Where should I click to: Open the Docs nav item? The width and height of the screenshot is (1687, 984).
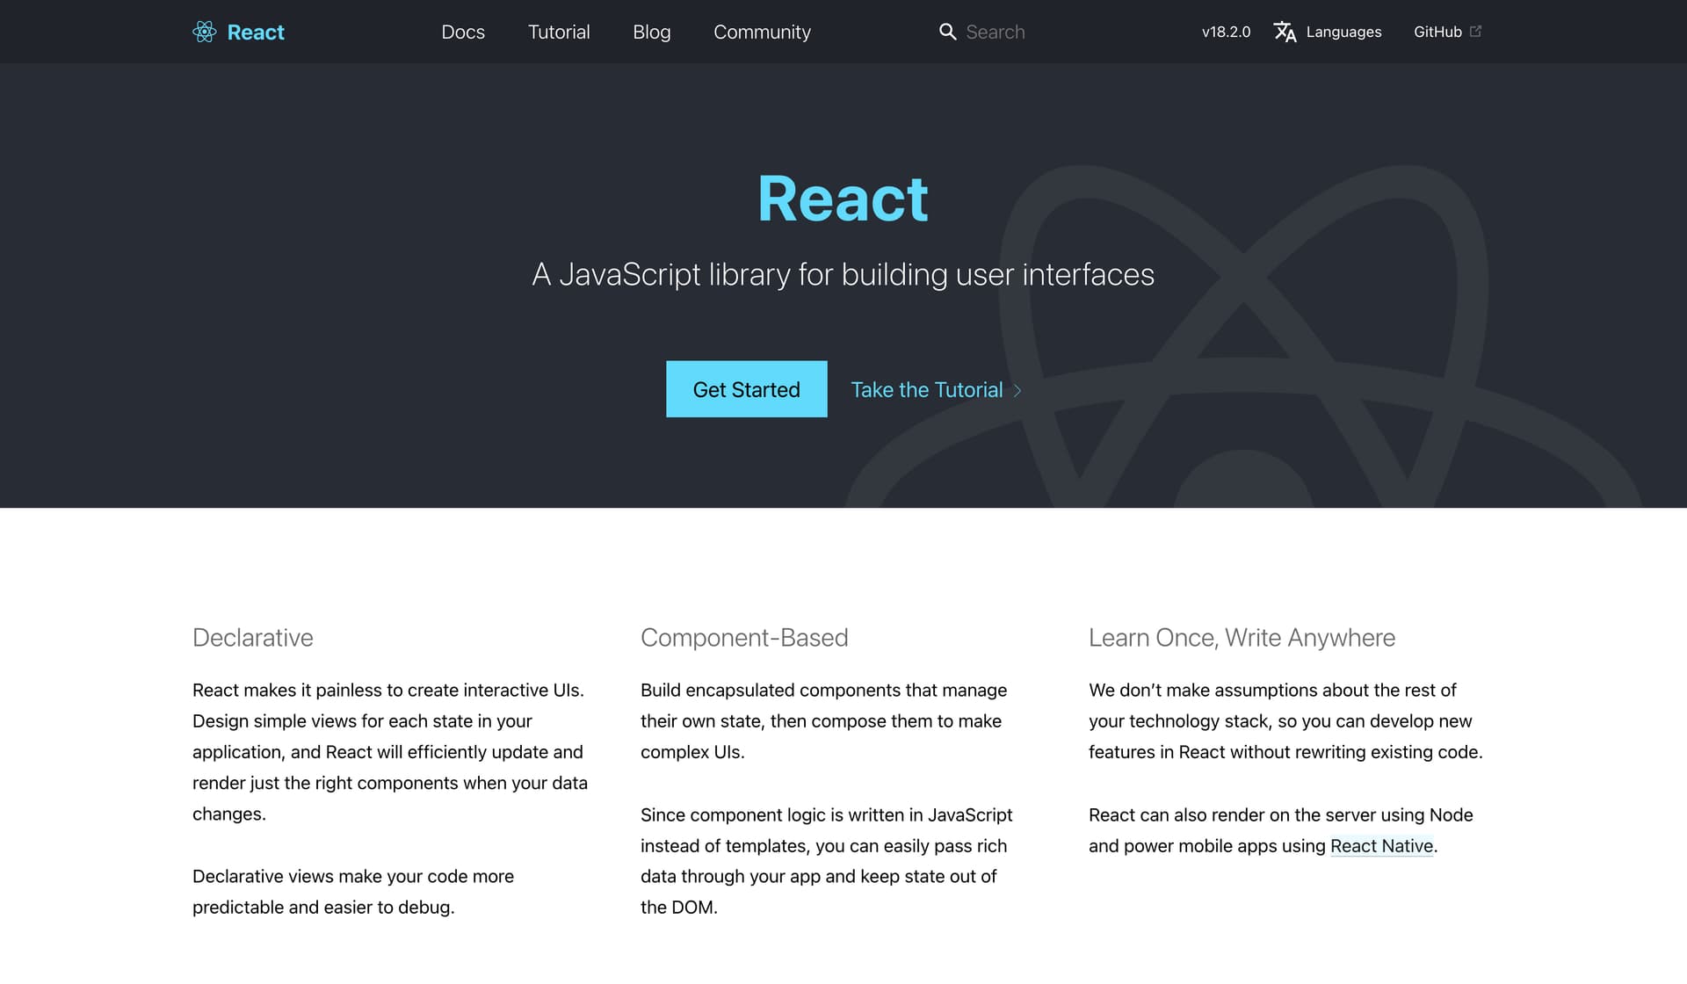pos(463,32)
